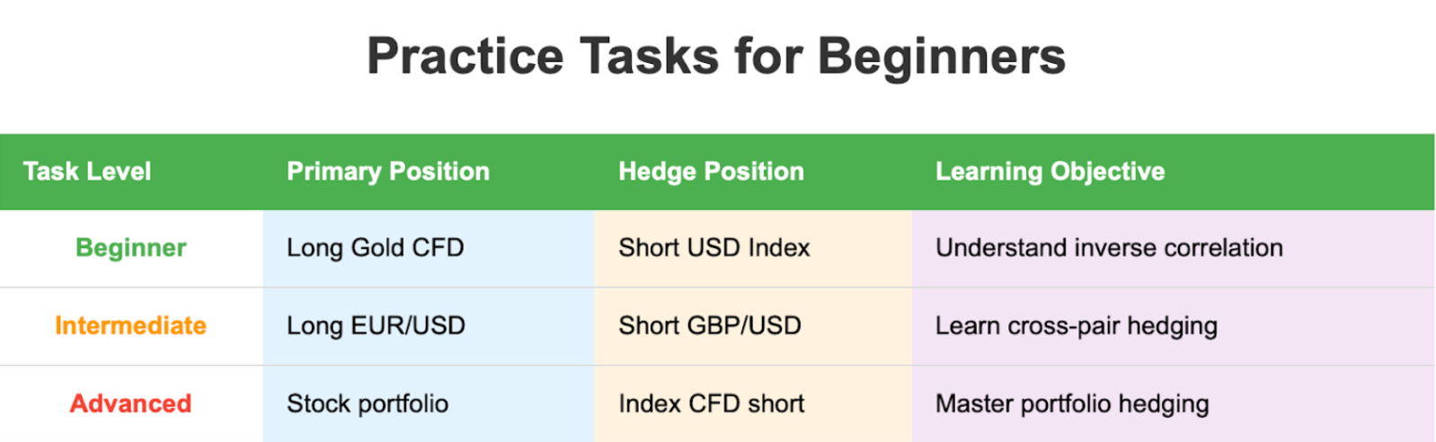Screen dimensions: 1436x442
Task: Click the Hedge Position column header
Action: pos(711,172)
